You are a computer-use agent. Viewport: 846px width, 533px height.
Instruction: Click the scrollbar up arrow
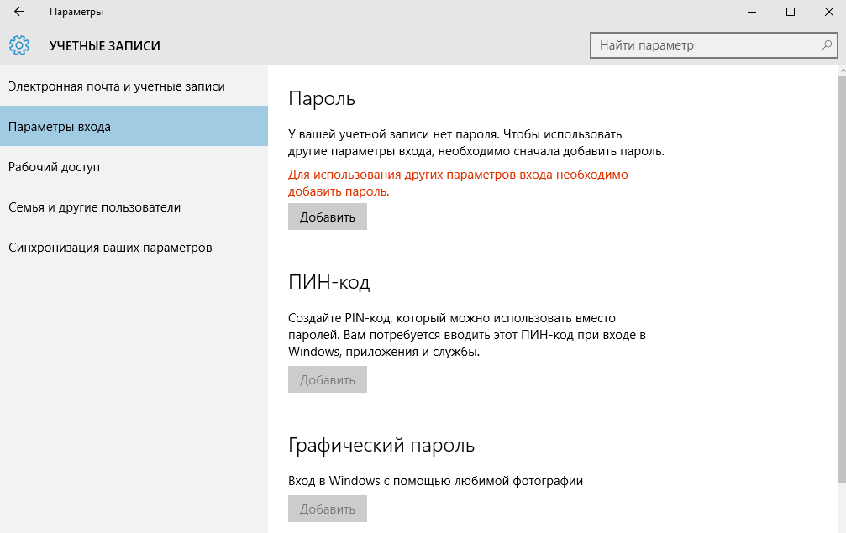(x=842, y=71)
